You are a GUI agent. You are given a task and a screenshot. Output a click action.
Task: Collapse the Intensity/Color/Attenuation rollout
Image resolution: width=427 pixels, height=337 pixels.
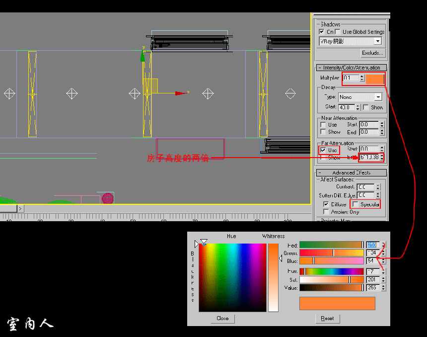(352, 68)
